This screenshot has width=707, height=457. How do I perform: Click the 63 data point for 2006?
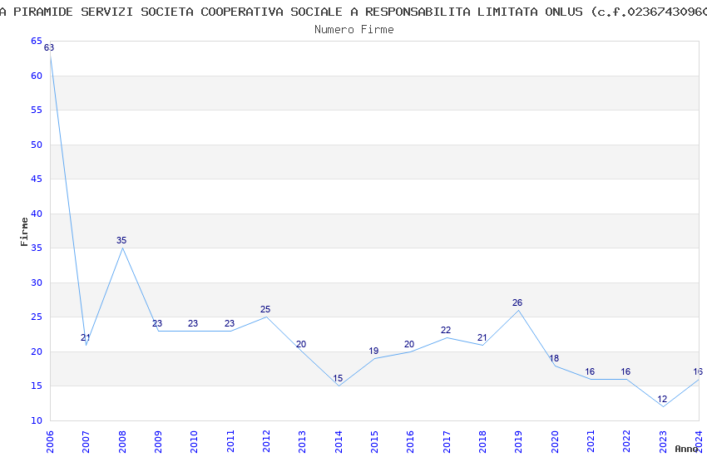[x=49, y=47]
